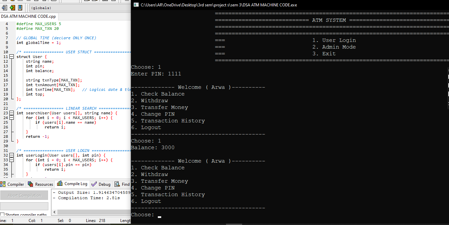This screenshot has width=449, height=225.
Task: Click the Resources tab's stacked squares icon
Action: click(x=31, y=184)
